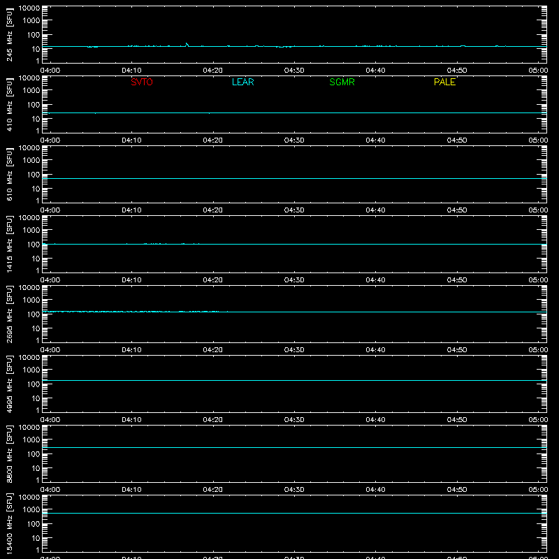Select the 15400 MHz [SFU] axis title
This screenshot has width=559, height=559.
pos(9,523)
